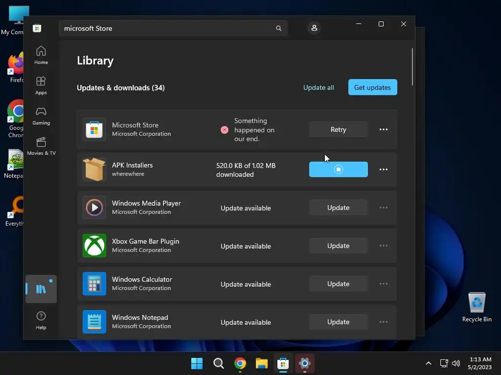Click the Windows Notepad app icon

(94, 322)
